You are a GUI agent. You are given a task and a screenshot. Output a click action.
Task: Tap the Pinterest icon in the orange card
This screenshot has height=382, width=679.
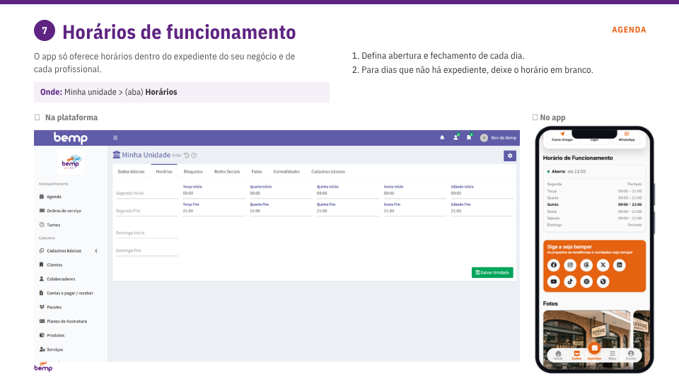pos(586,282)
